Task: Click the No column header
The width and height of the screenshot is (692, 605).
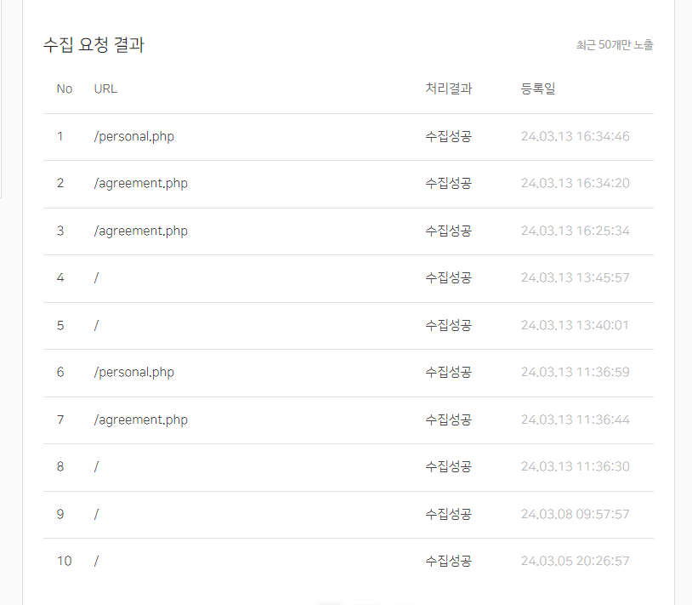Action: (65, 88)
